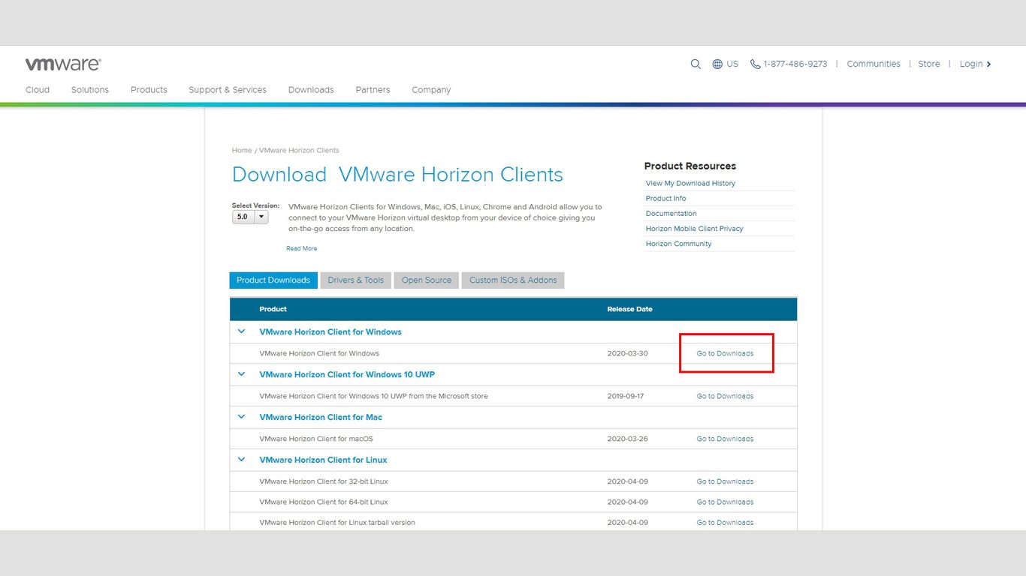Open the search magnifier icon
Image resolution: width=1026 pixels, height=576 pixels.
click(x=696, y=64)
